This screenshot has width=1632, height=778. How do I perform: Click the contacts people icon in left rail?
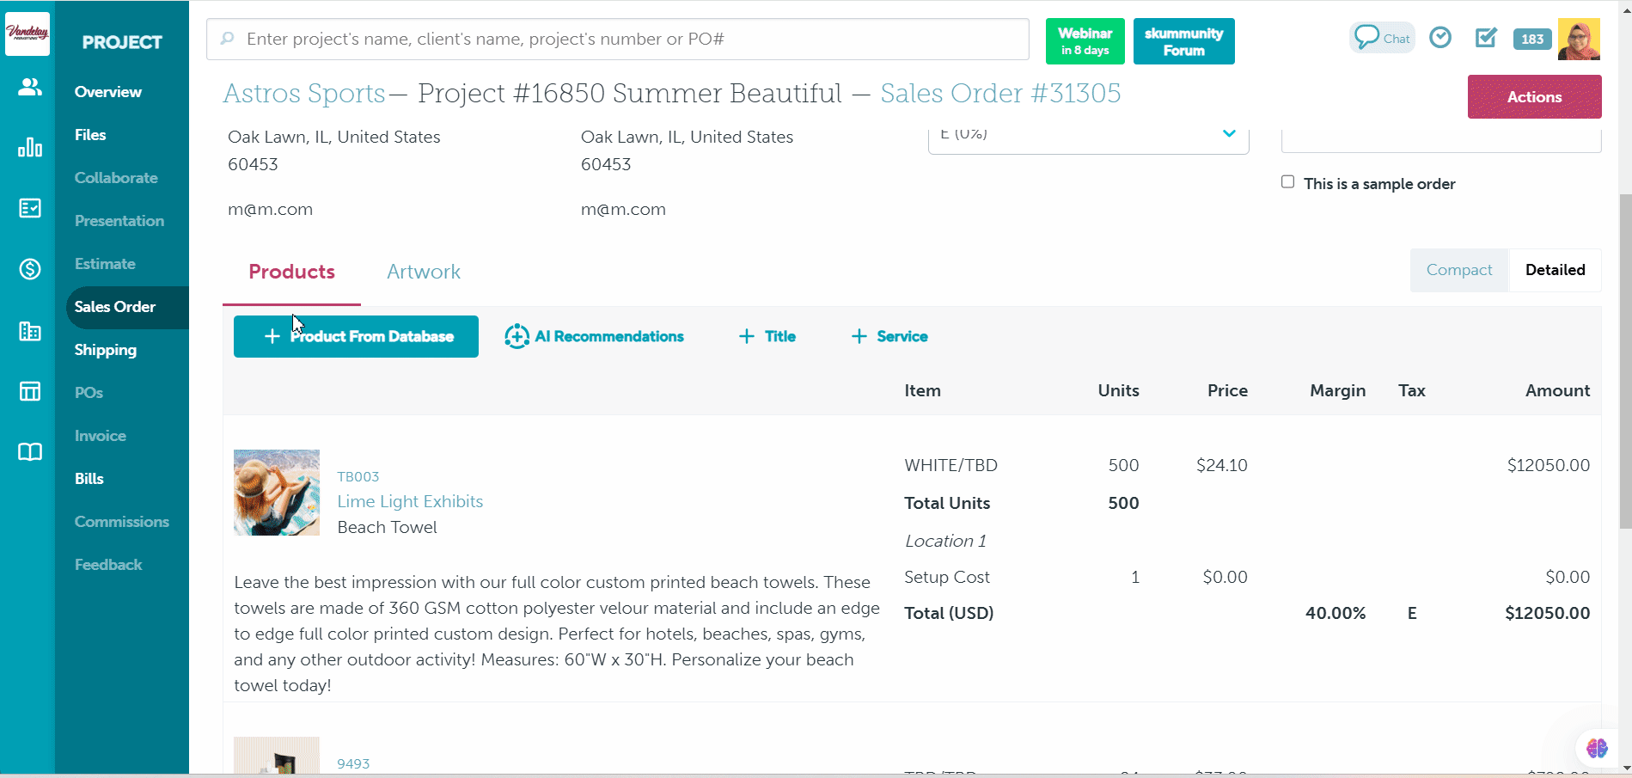tap(30, 87)
